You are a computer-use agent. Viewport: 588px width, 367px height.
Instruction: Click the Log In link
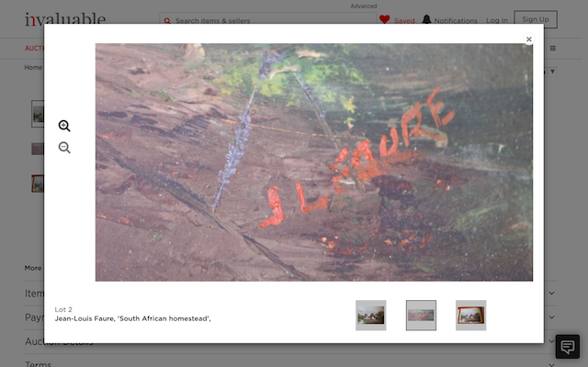pos(496,20)
